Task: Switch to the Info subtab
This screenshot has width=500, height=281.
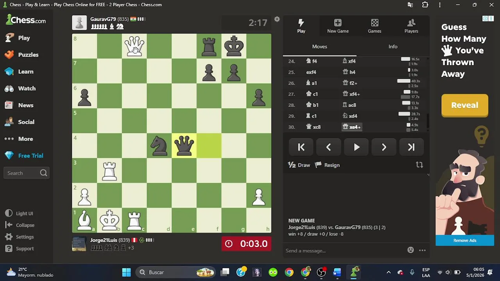Action: click(x=393, y=46)
